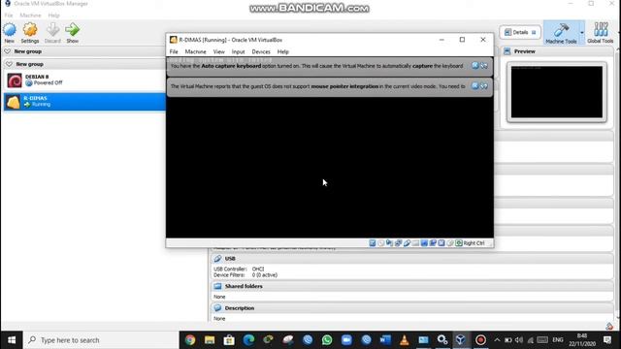621x349 pixels.
Task: Click audio indicator in VM status bar
Action: pyautogui.click(x=390, y=243)
